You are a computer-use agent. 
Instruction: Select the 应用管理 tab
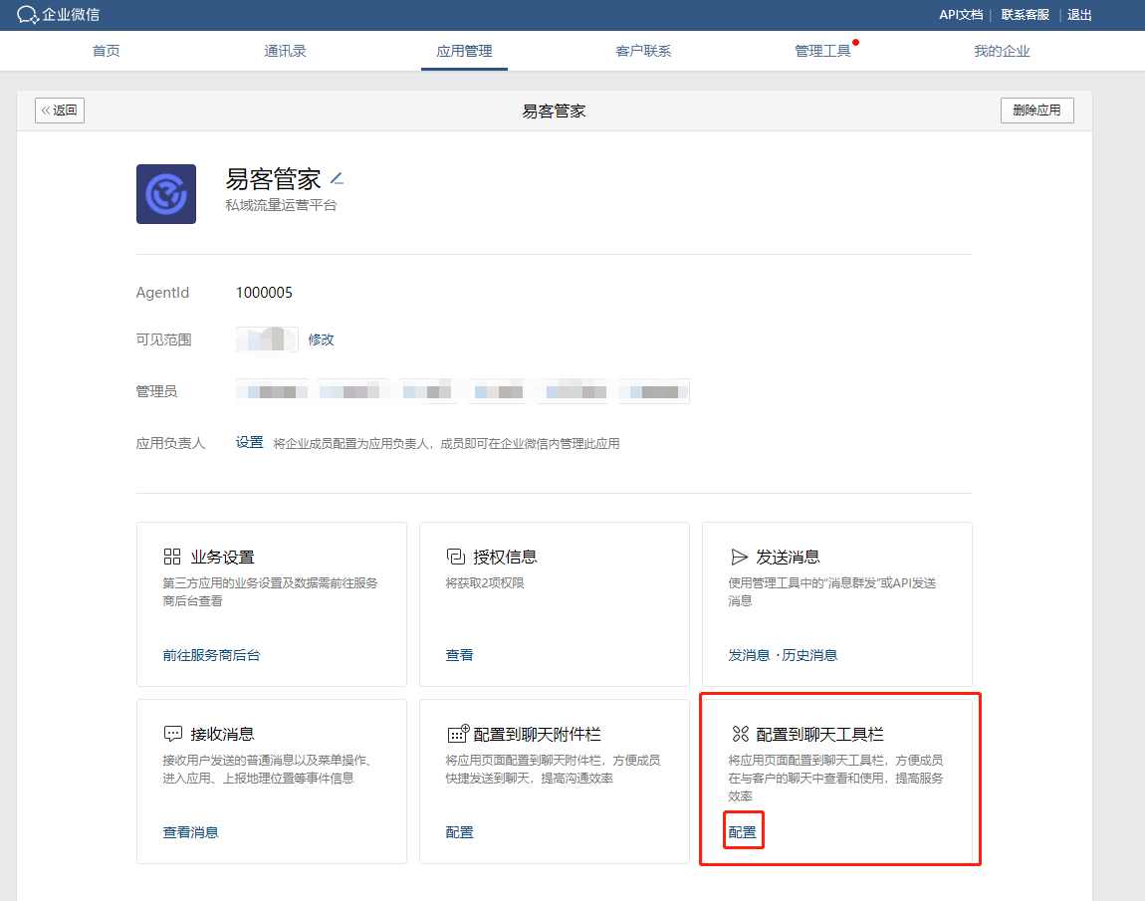click(x=464, y=51)
